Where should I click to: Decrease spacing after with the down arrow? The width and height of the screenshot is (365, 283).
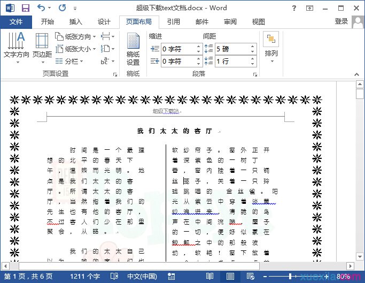(253, 64)
